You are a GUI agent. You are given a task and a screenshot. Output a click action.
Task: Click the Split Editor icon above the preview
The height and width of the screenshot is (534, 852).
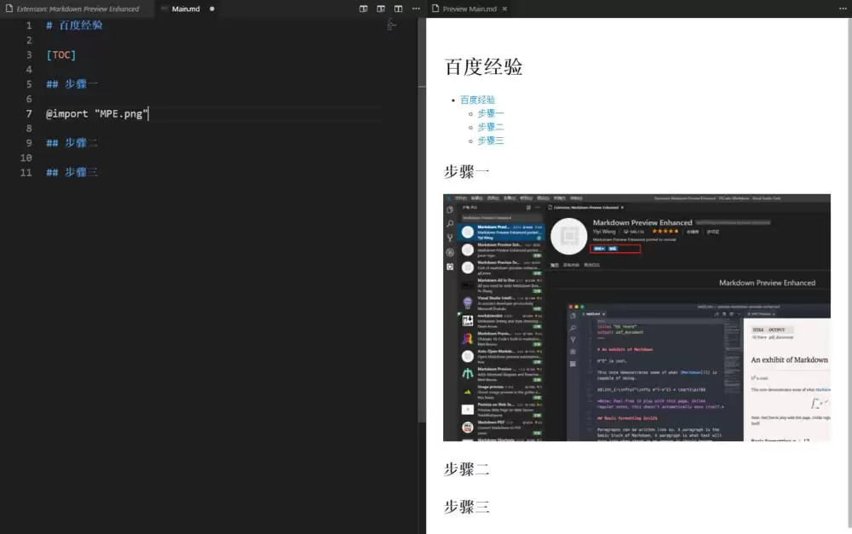398,9
